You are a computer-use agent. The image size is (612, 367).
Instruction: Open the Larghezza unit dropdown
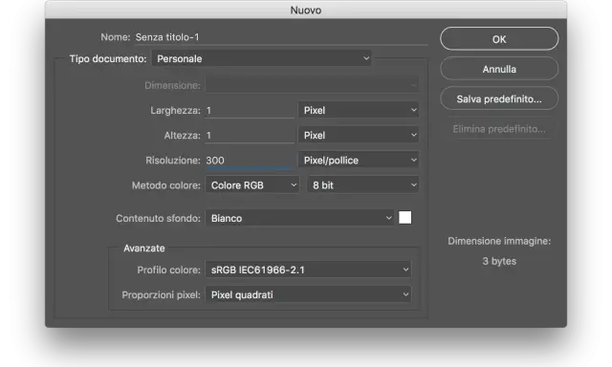[x=359, y=110]
